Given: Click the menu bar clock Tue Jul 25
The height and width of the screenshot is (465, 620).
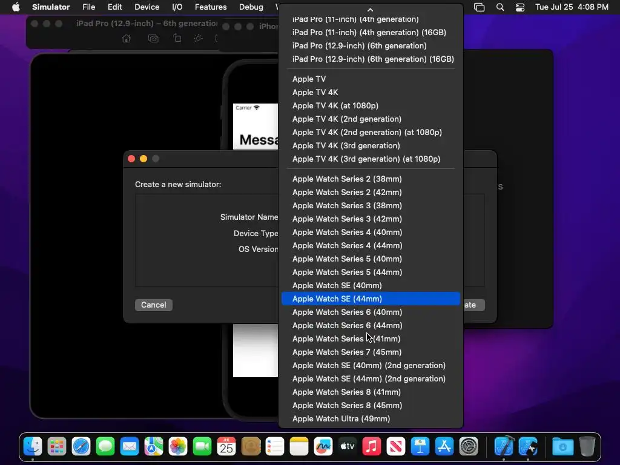Looking at the screenshot, I should pos(572,7).
